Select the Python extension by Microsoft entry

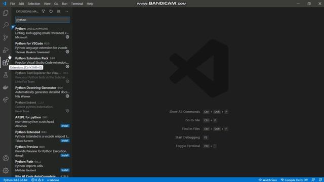point(42,33)
